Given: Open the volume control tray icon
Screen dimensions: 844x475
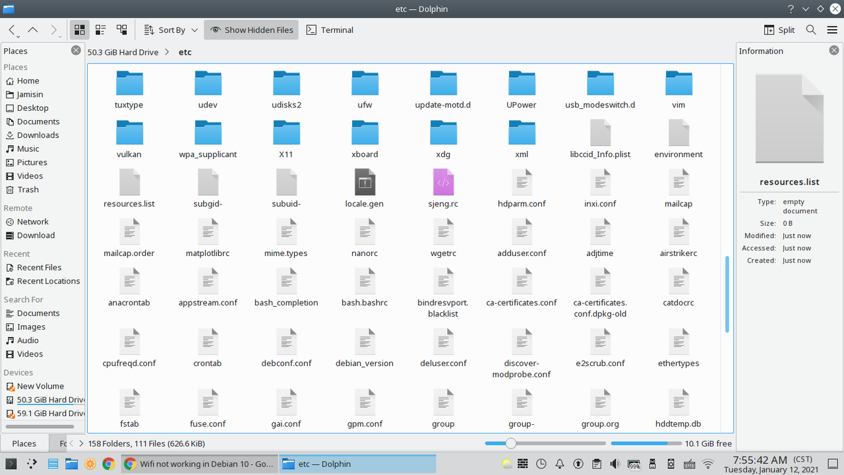Looking at the screenshot, I should [615, 464].
